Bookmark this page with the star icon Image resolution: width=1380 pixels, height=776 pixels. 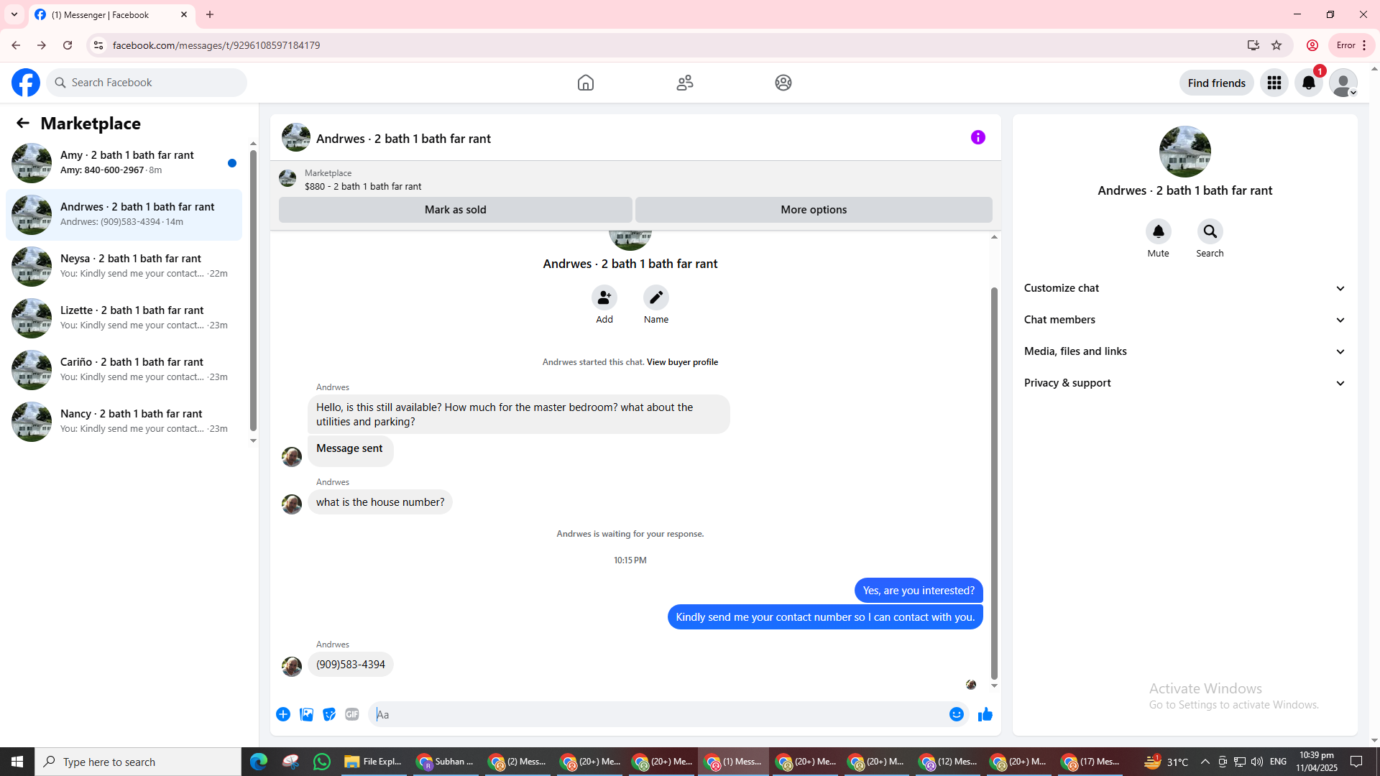point(1276,45)
